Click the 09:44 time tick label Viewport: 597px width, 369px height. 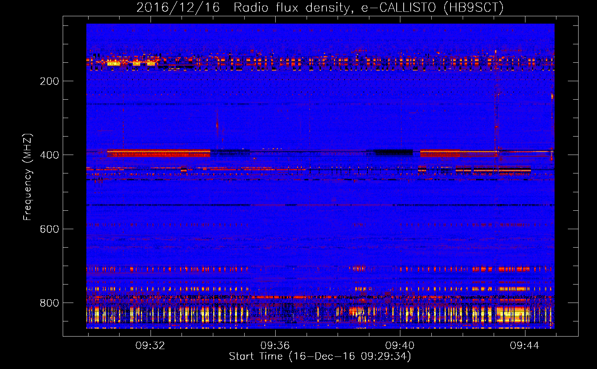[x=524, y=345]
